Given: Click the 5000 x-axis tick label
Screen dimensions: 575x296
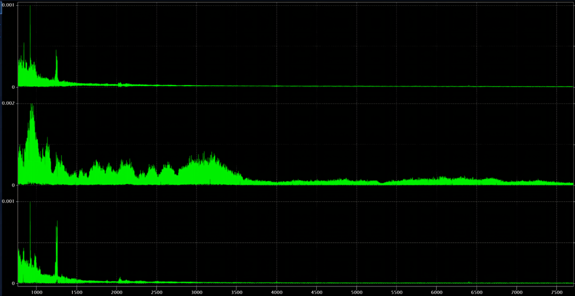Looking at the screenshot, I should tap(357, 292).
